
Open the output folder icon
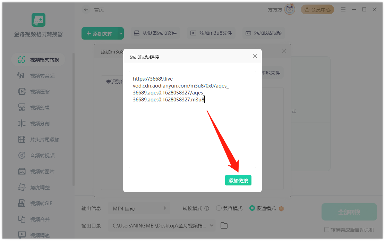[x=224, y=225]
